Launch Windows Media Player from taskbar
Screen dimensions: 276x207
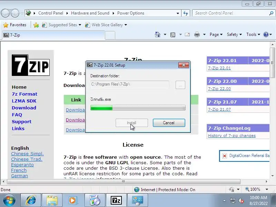coord(73,200)
